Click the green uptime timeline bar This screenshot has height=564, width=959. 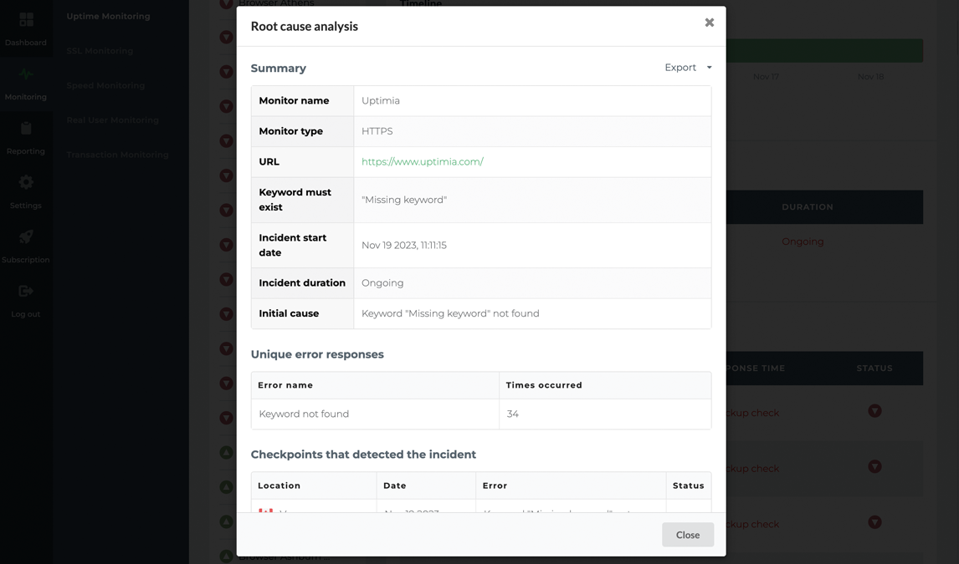click(824, 51)
